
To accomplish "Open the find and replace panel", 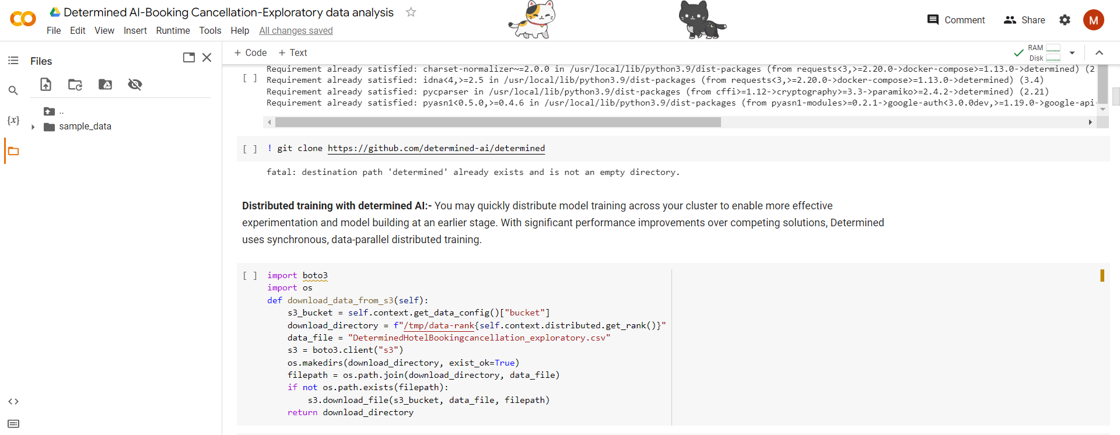I will tap(13, 90).
